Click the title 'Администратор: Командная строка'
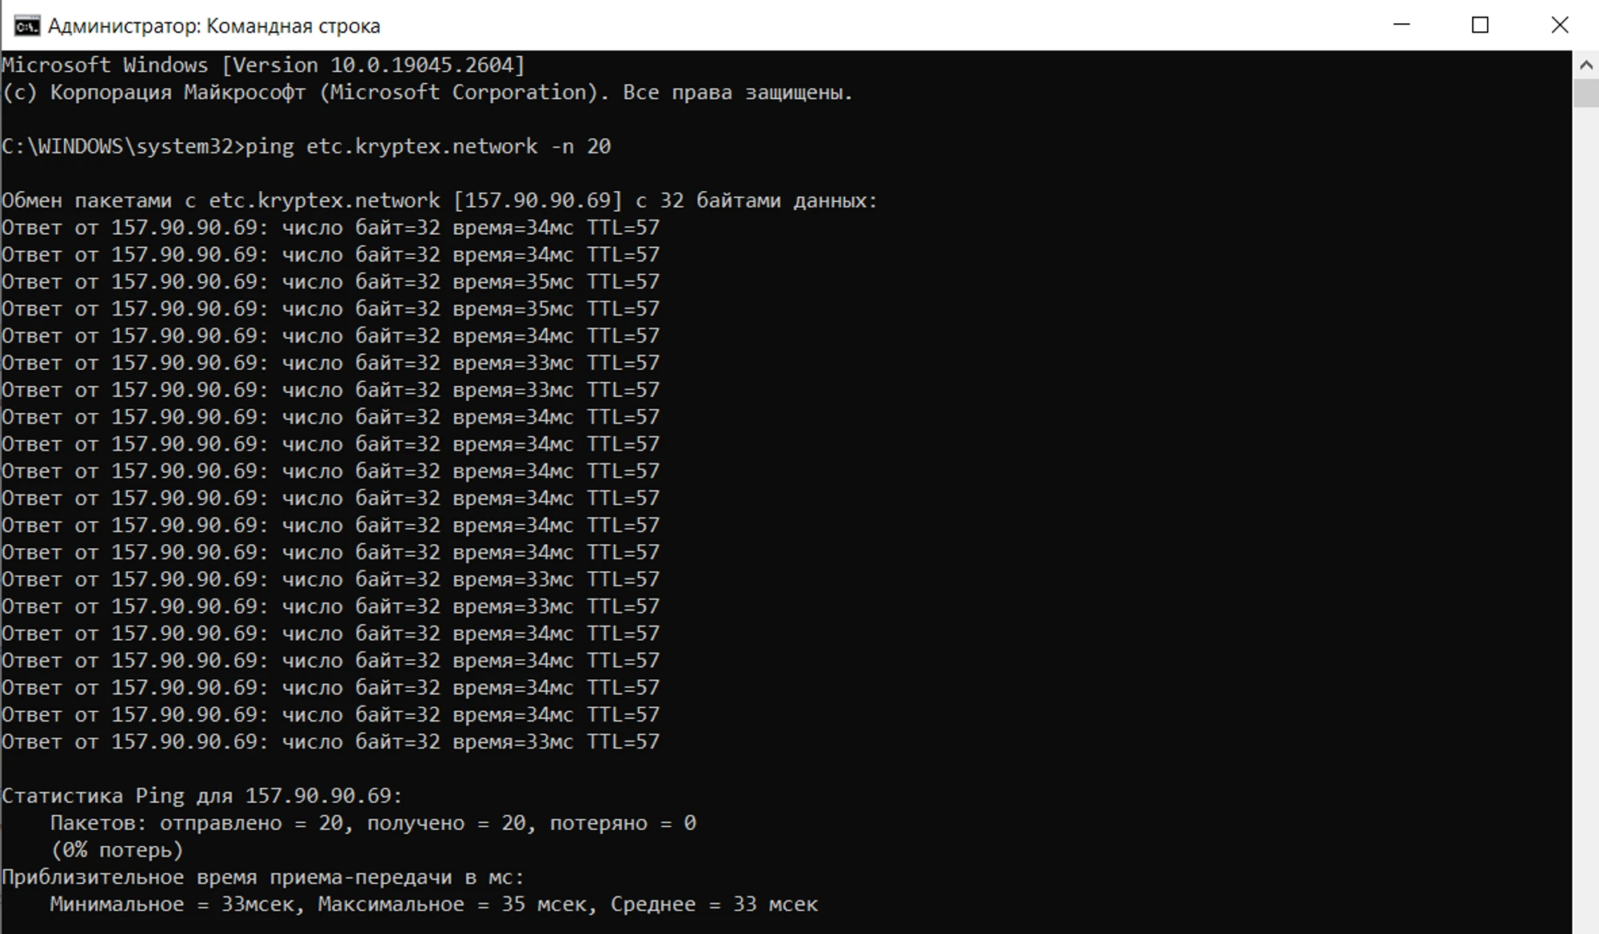The width and height of the screenshot is (1599, 934). pos(213,26)
